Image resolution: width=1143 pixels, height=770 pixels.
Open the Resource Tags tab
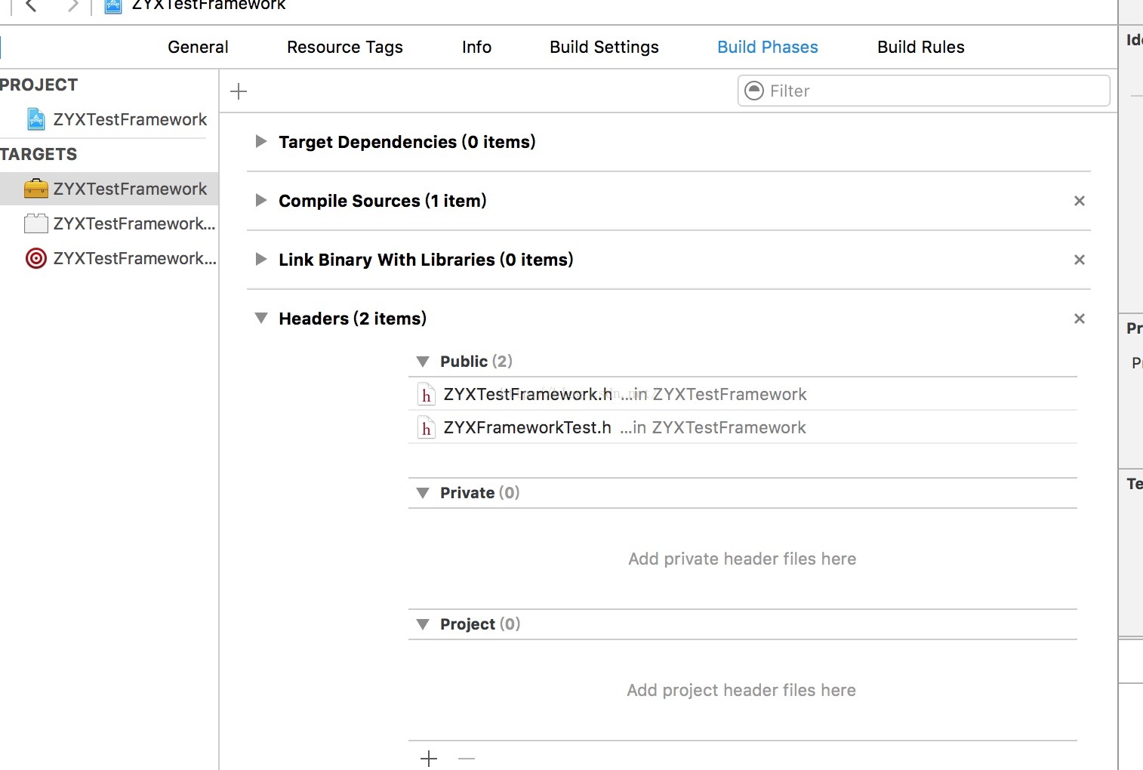point(345,47)
